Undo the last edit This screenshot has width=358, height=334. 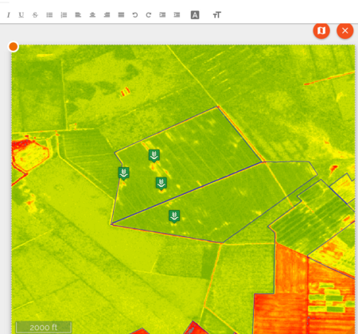pos(135,15)
